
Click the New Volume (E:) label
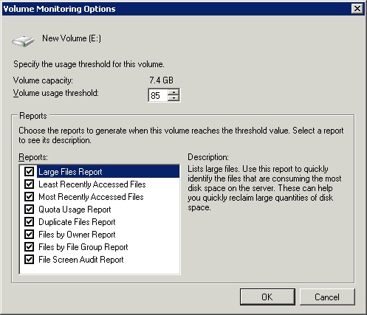(x=72, y=38)
